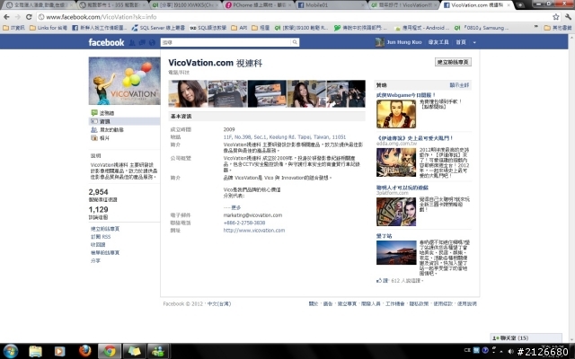Click the browser address bar
575x359 pixels.
click(294, 17)
